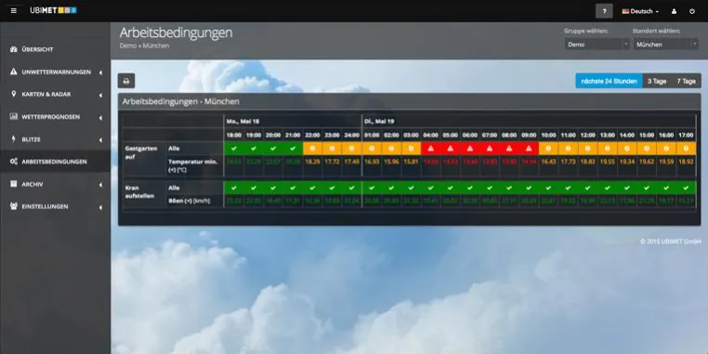Open the Deutsch language dropdown
The image size is (708, 354).
click(640, 11)
